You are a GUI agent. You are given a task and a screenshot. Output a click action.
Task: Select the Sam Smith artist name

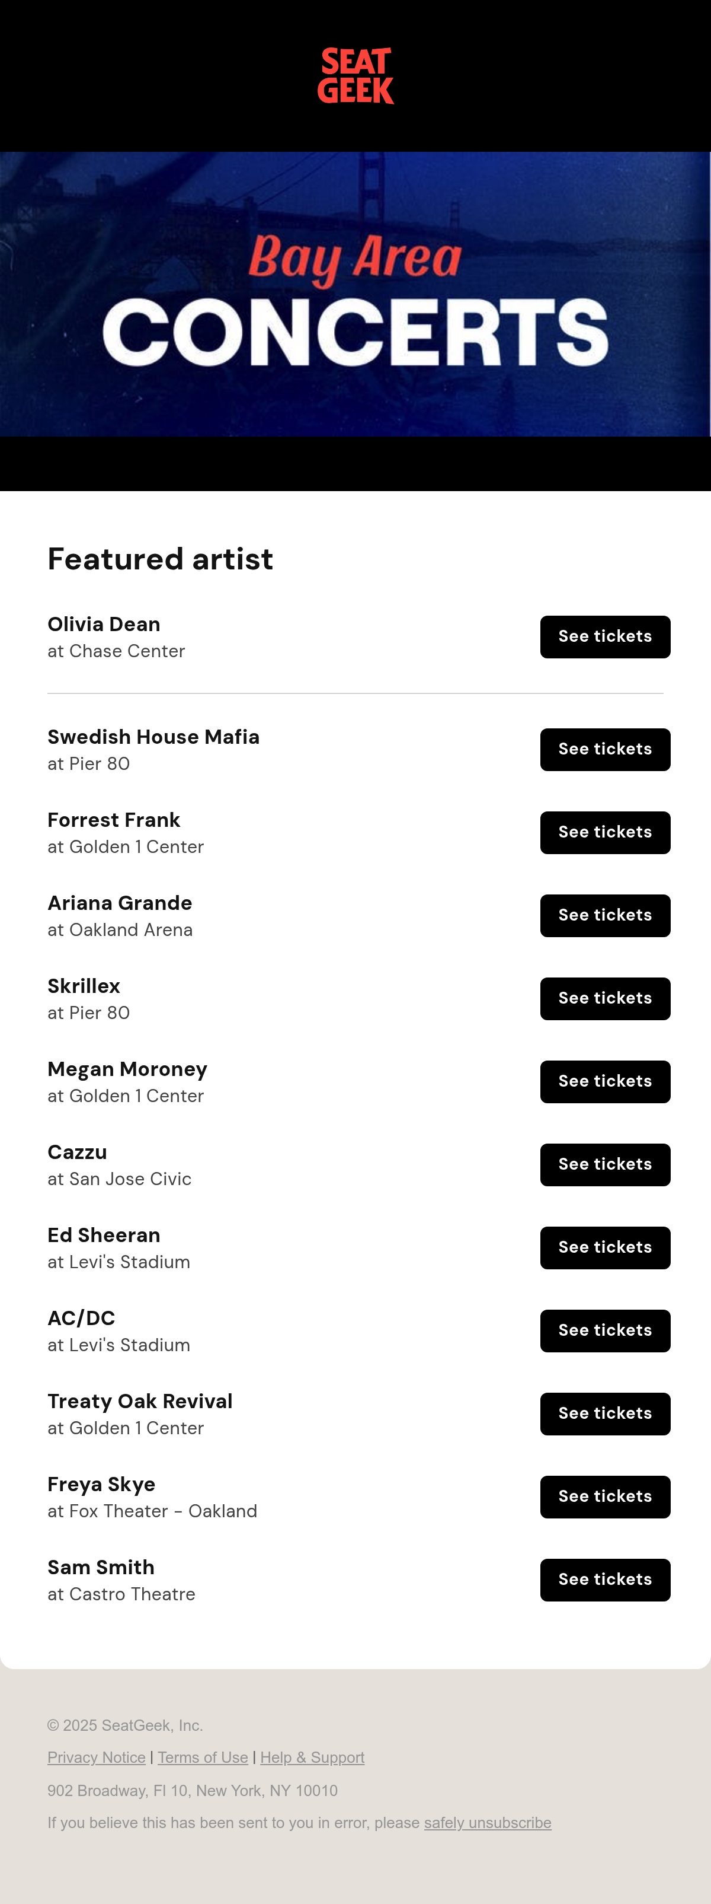[x=101, y=1568]
